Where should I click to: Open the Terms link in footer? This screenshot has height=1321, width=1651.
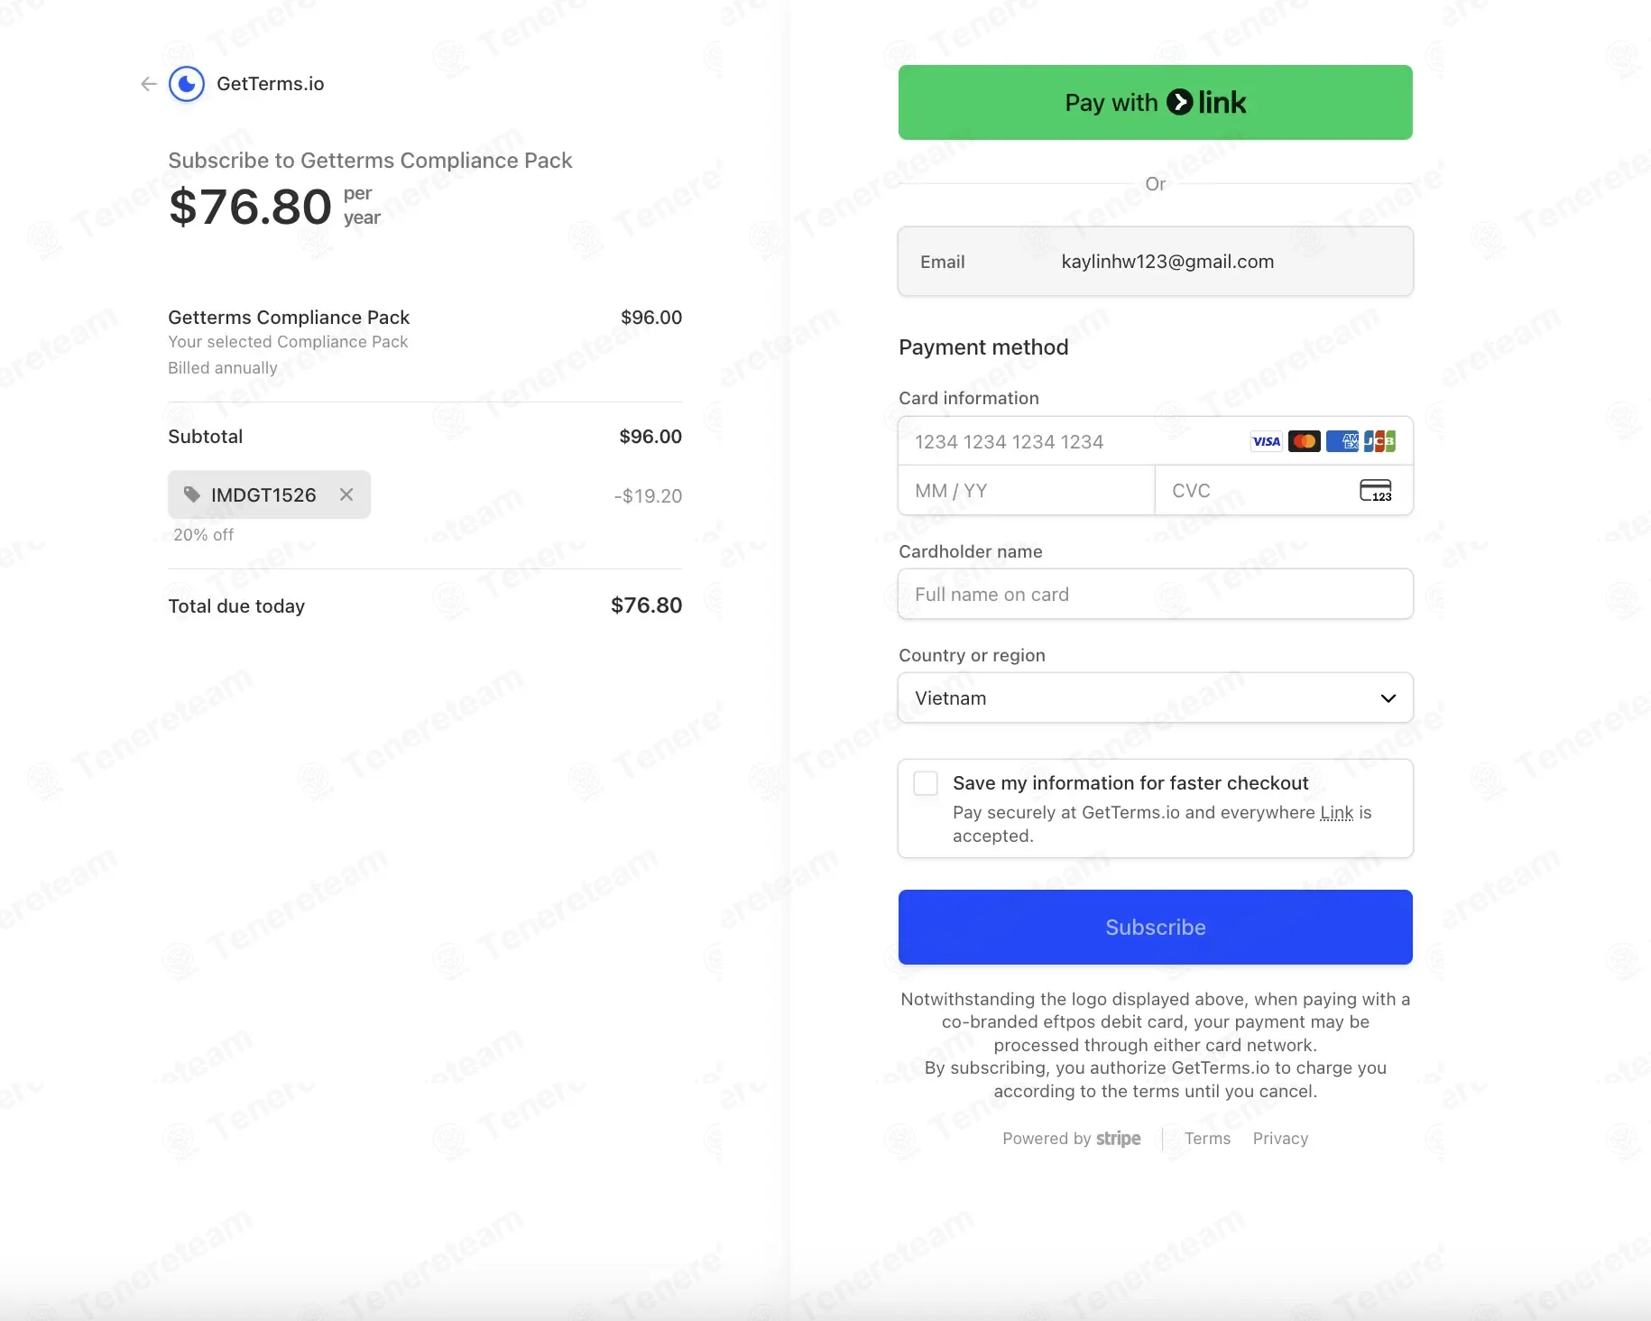pos(1207,1139)
